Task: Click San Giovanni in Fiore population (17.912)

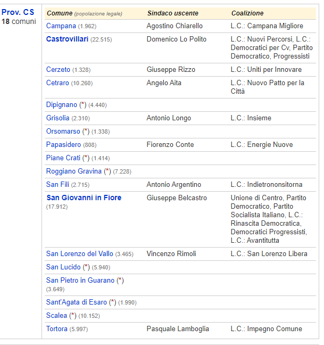Action: [x=57, y=207]
